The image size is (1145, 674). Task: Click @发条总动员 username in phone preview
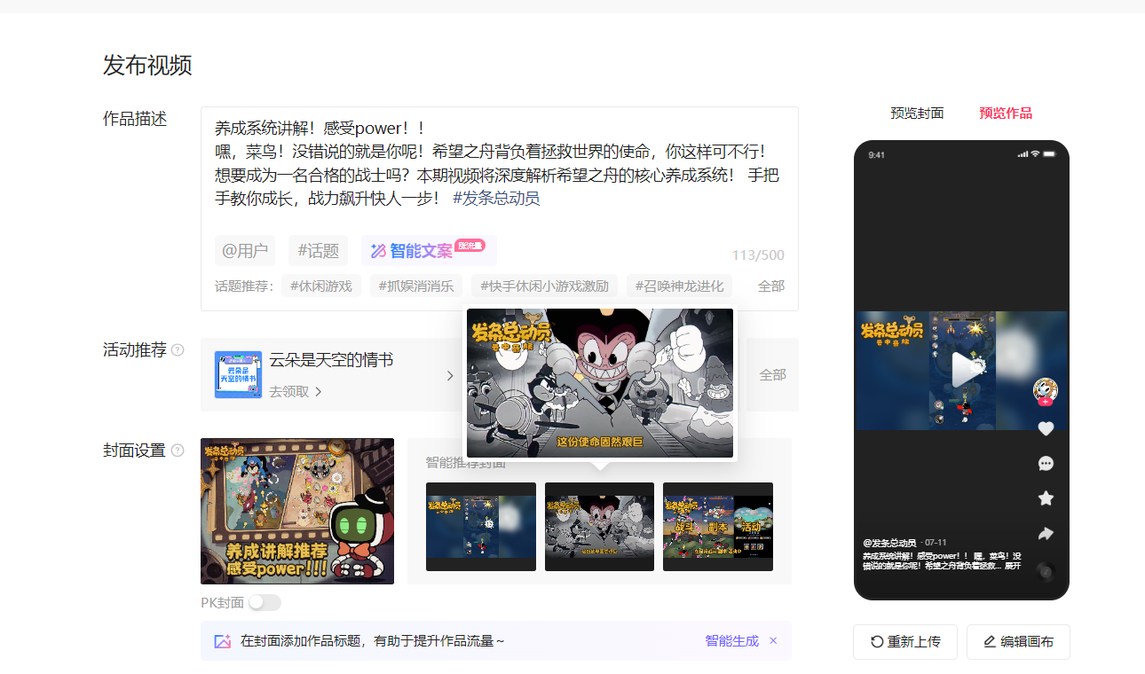[x=888, y=542]
